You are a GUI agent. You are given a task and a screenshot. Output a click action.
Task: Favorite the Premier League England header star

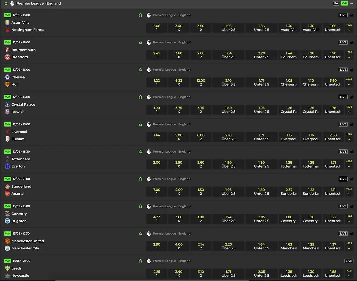pos(6,4)
